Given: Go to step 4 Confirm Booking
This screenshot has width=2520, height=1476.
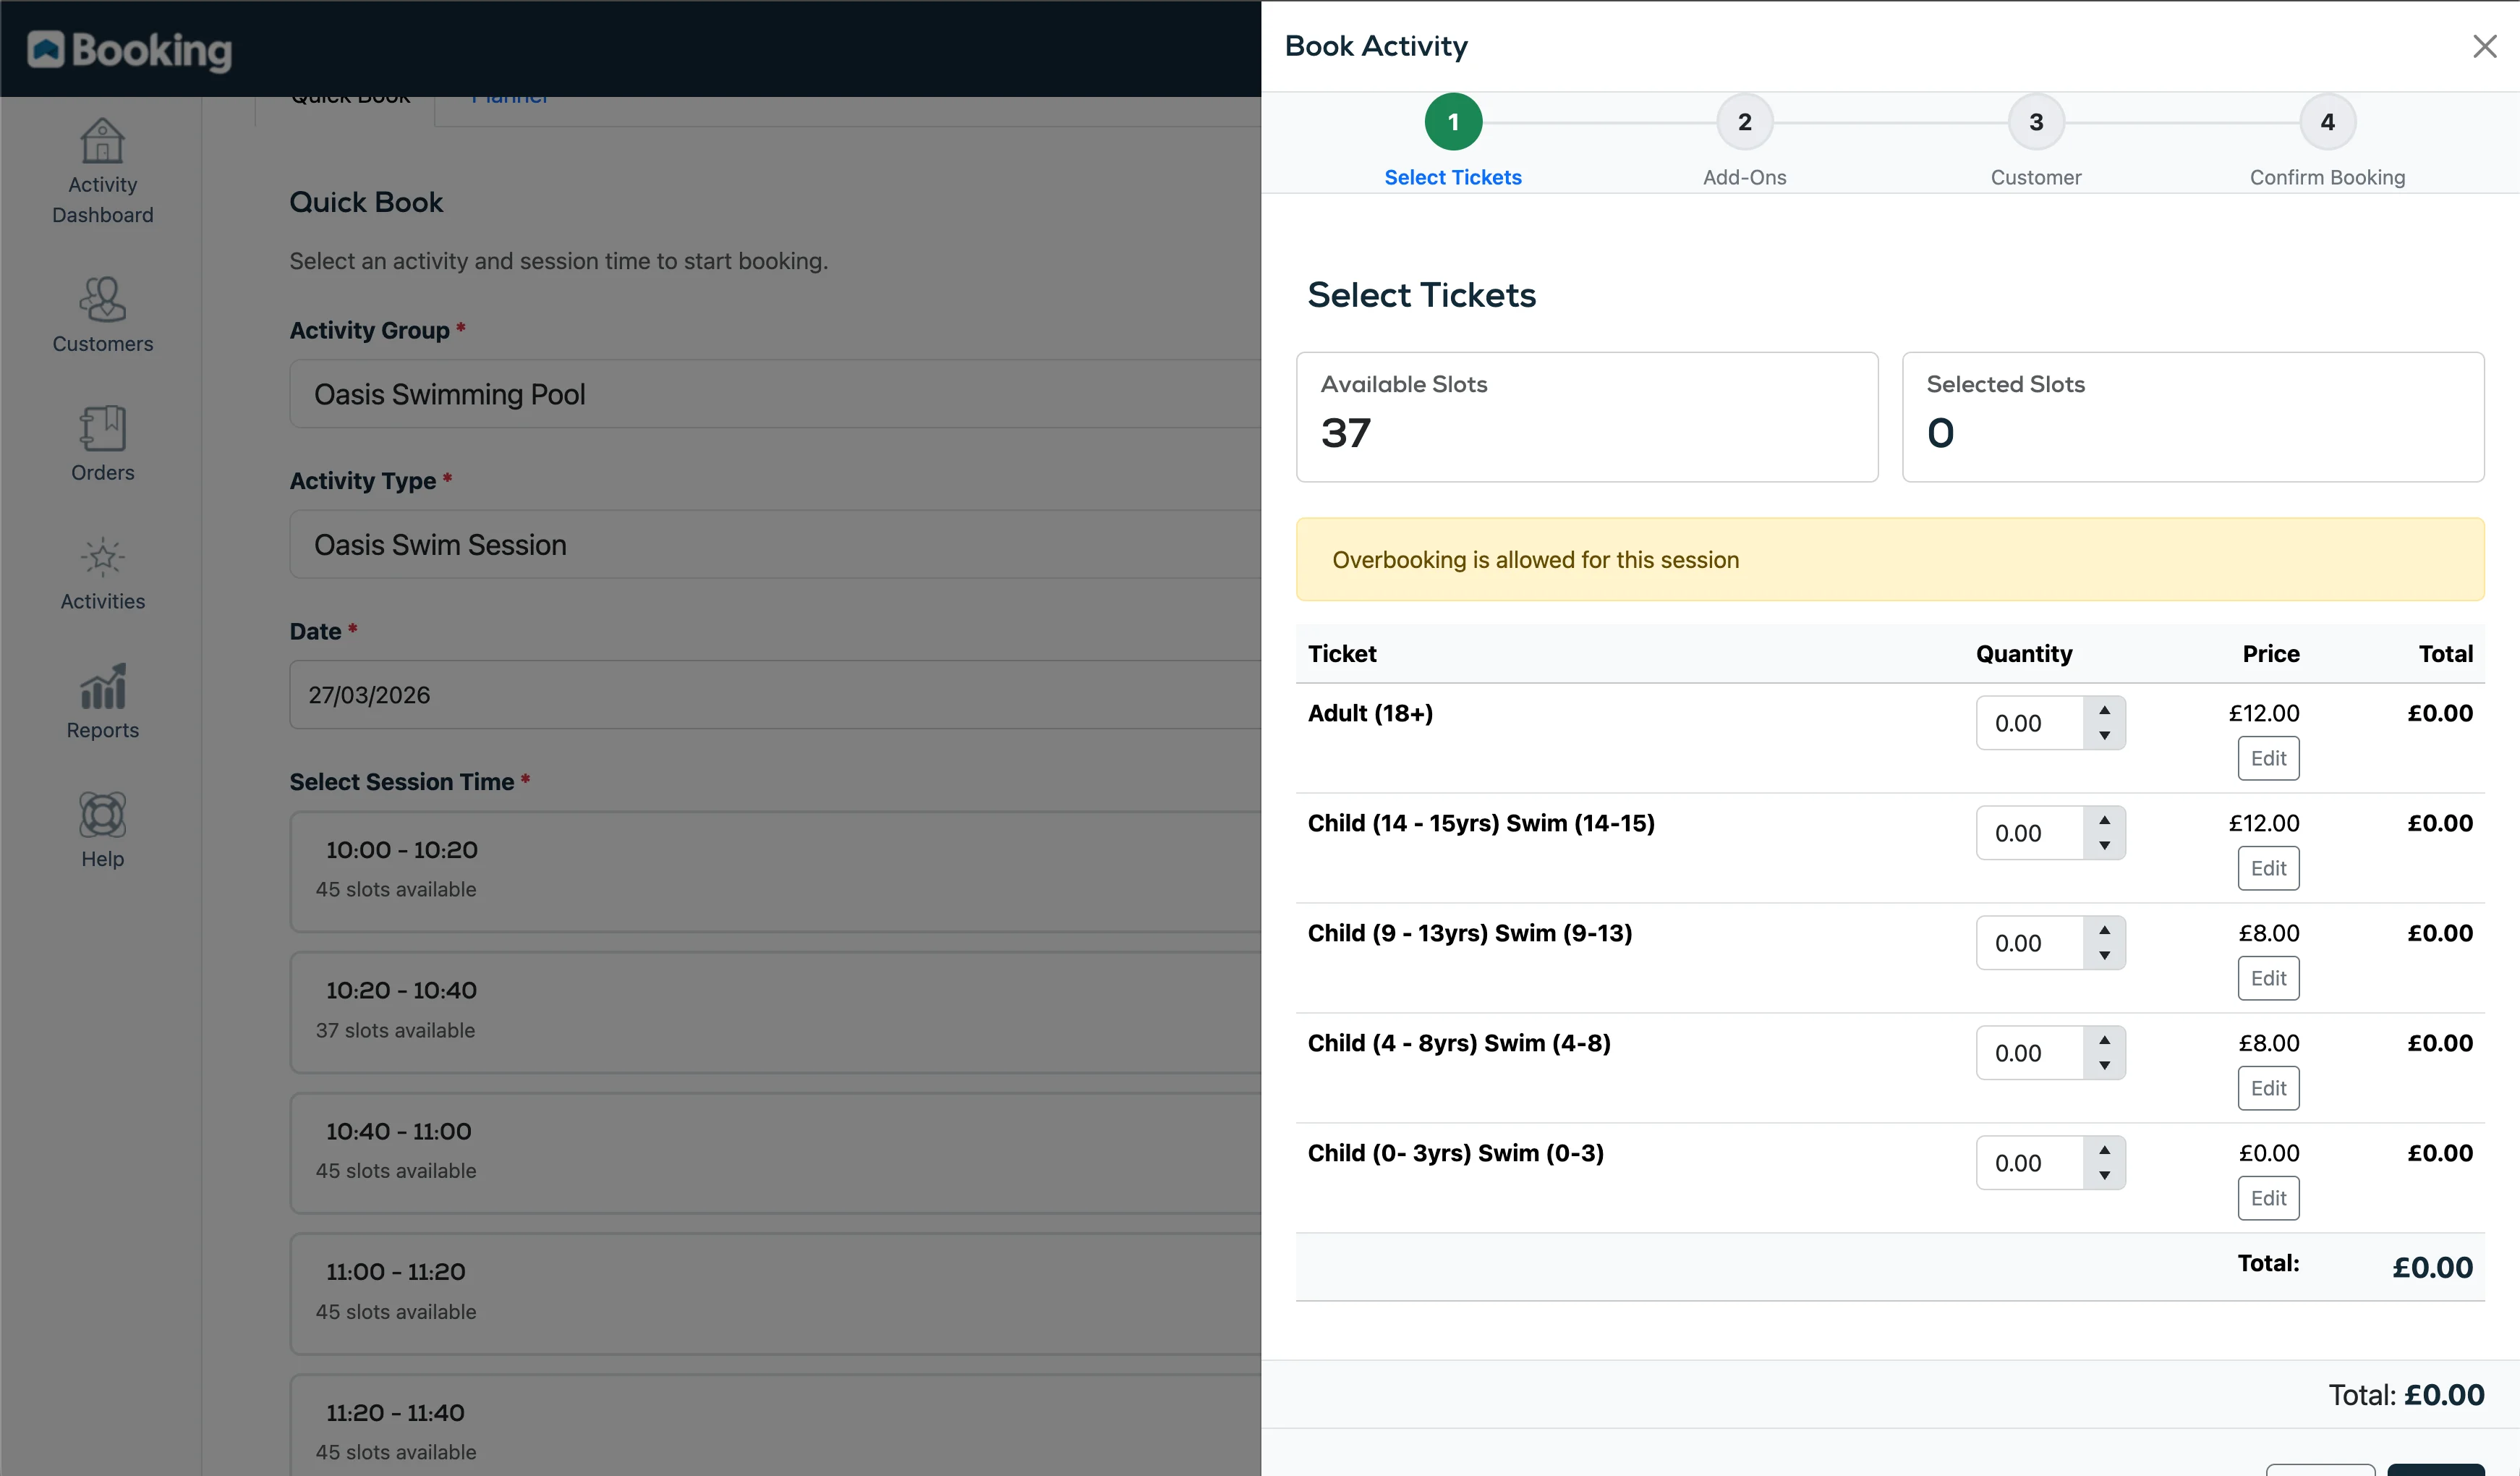Looking at the screenshot, I should (x=2327, y=122).
